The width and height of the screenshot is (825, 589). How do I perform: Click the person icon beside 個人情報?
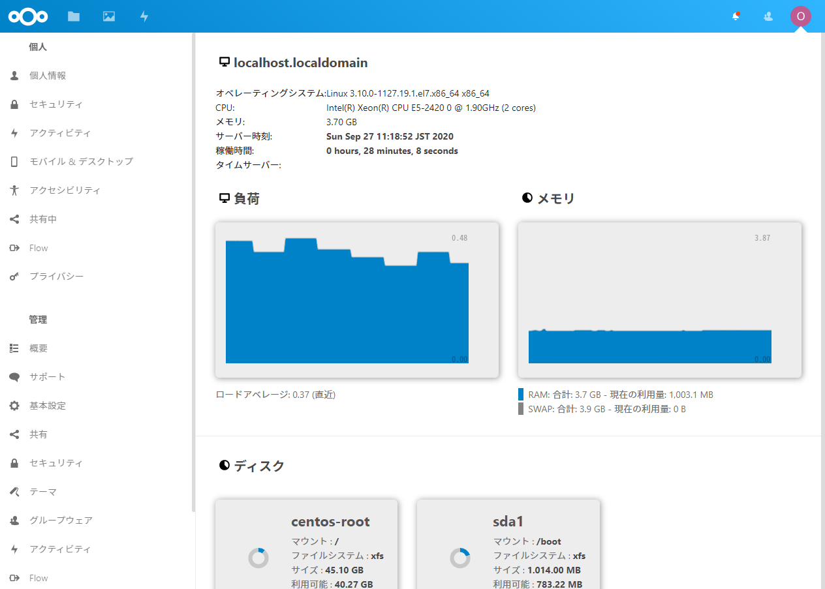point(14,76)
